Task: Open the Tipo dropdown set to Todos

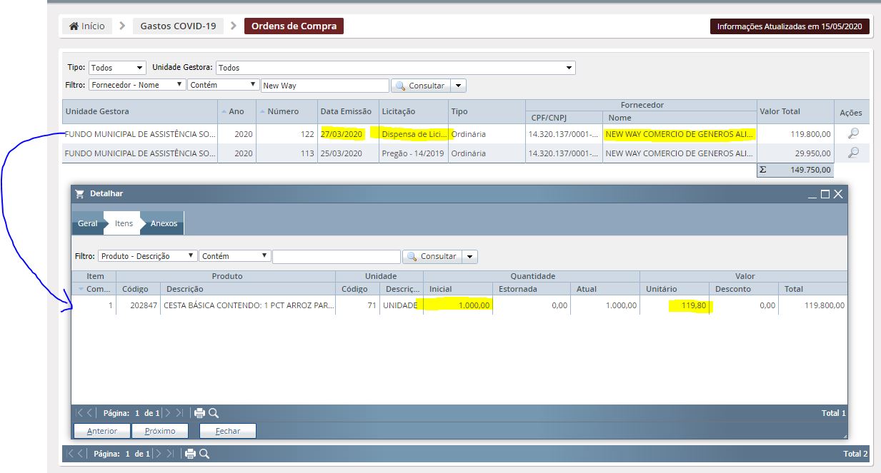Action: 117,68
